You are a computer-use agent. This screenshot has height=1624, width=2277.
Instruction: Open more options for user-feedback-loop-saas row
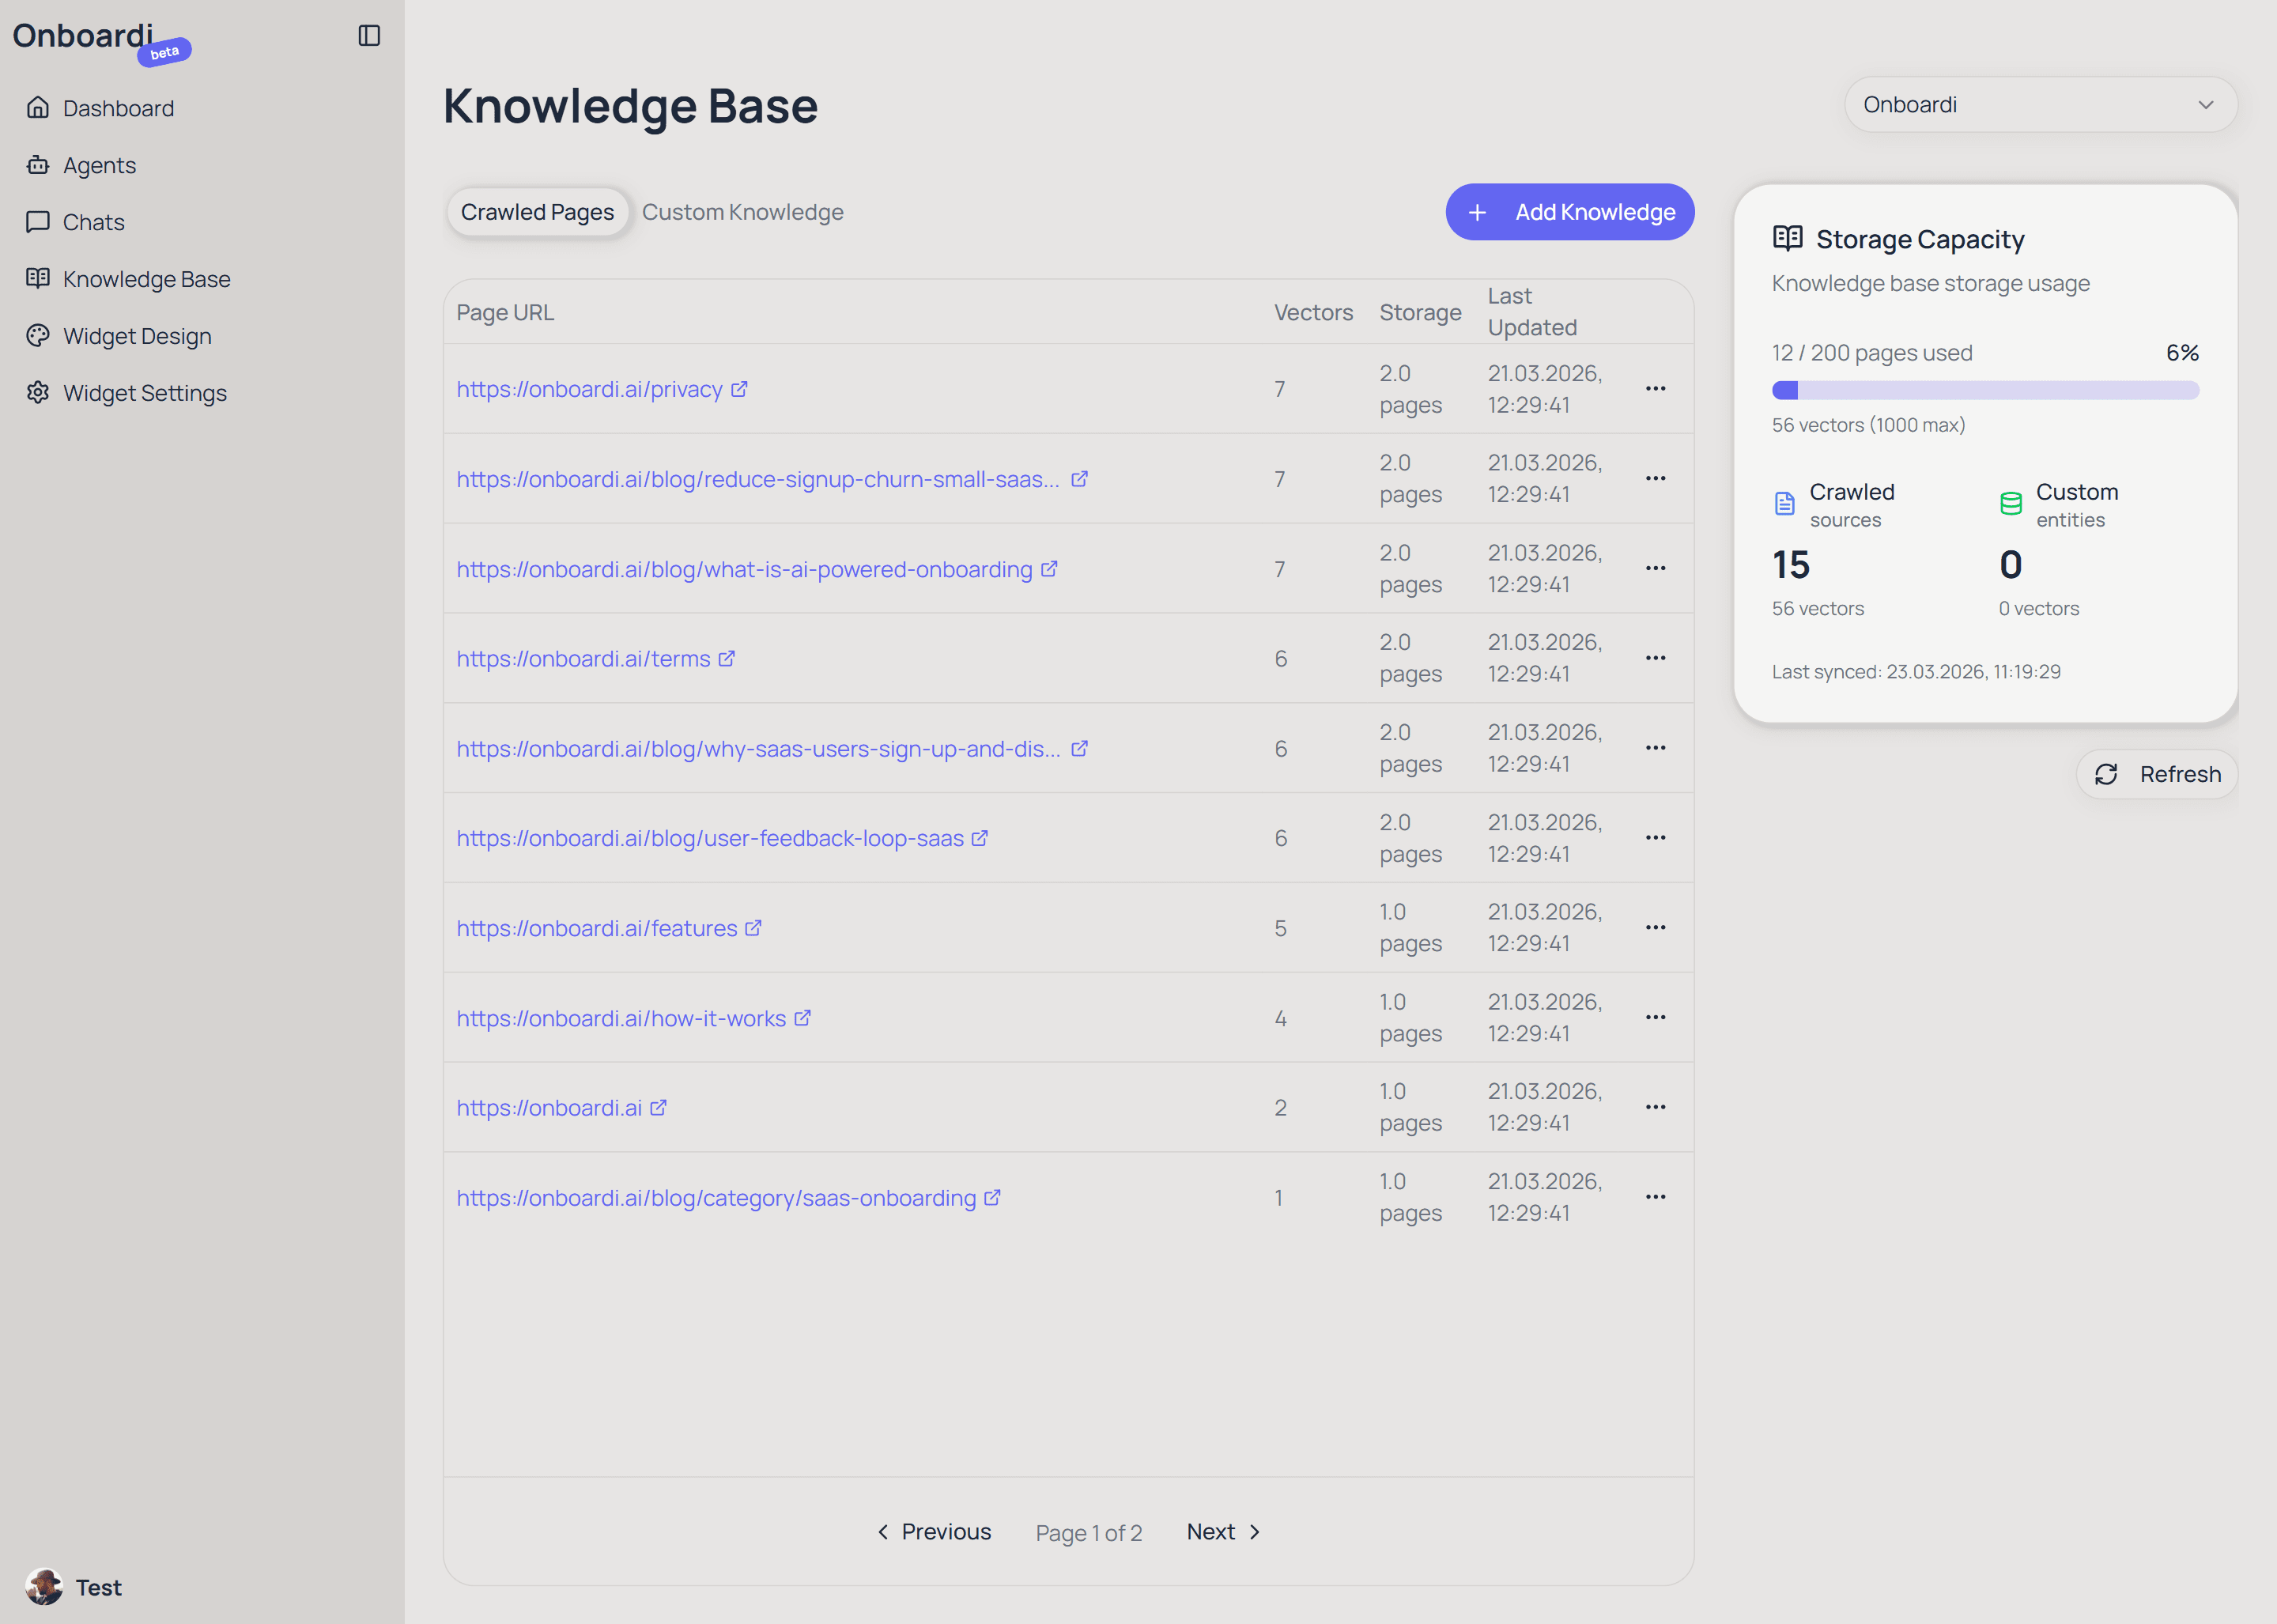(x=1656, y=838)
